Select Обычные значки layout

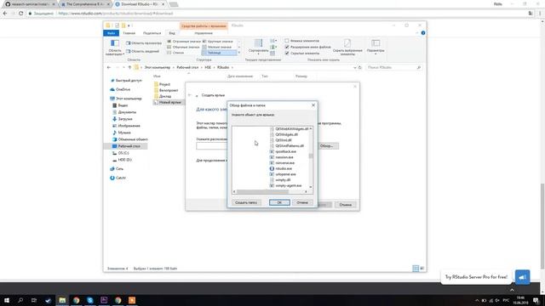click(x=183, y=47)
